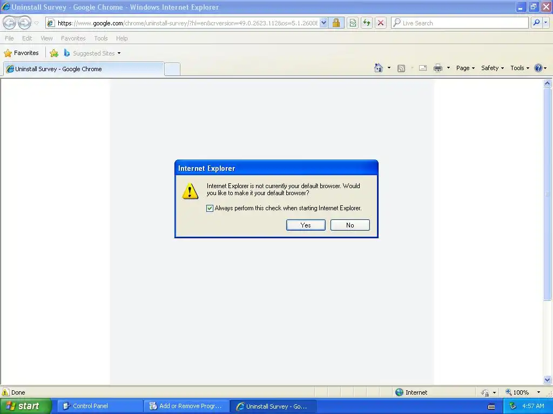The width and height of the screenshot is (553, 414).
Task: Click the safely remove hardware tray icon
Action: point(512,406)
